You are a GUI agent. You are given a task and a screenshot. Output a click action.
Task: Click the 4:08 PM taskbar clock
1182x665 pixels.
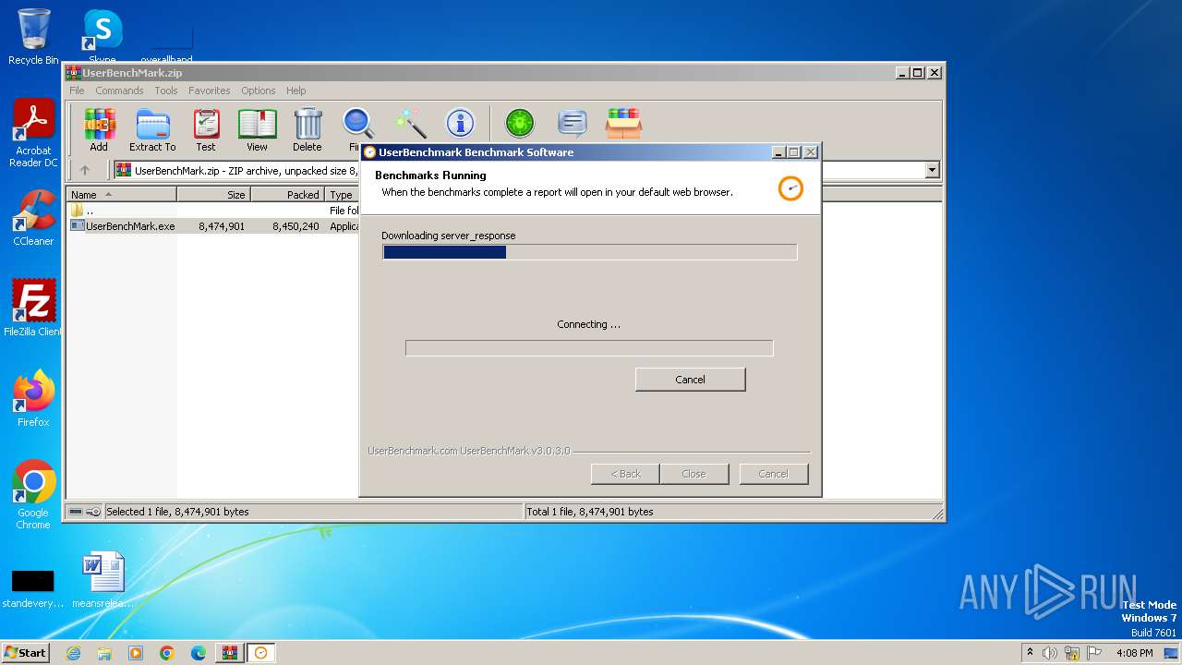tap(1134, 653)
